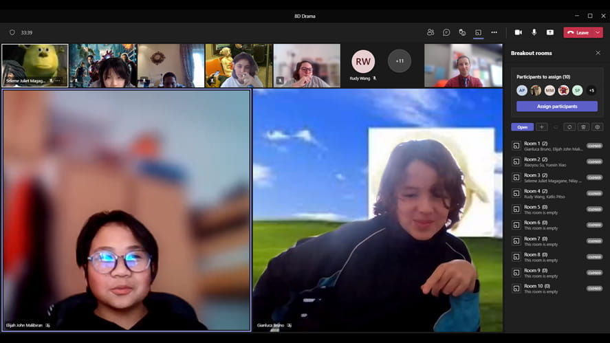Open the participants panel icon
610x343 pixels.
(431, 32)
